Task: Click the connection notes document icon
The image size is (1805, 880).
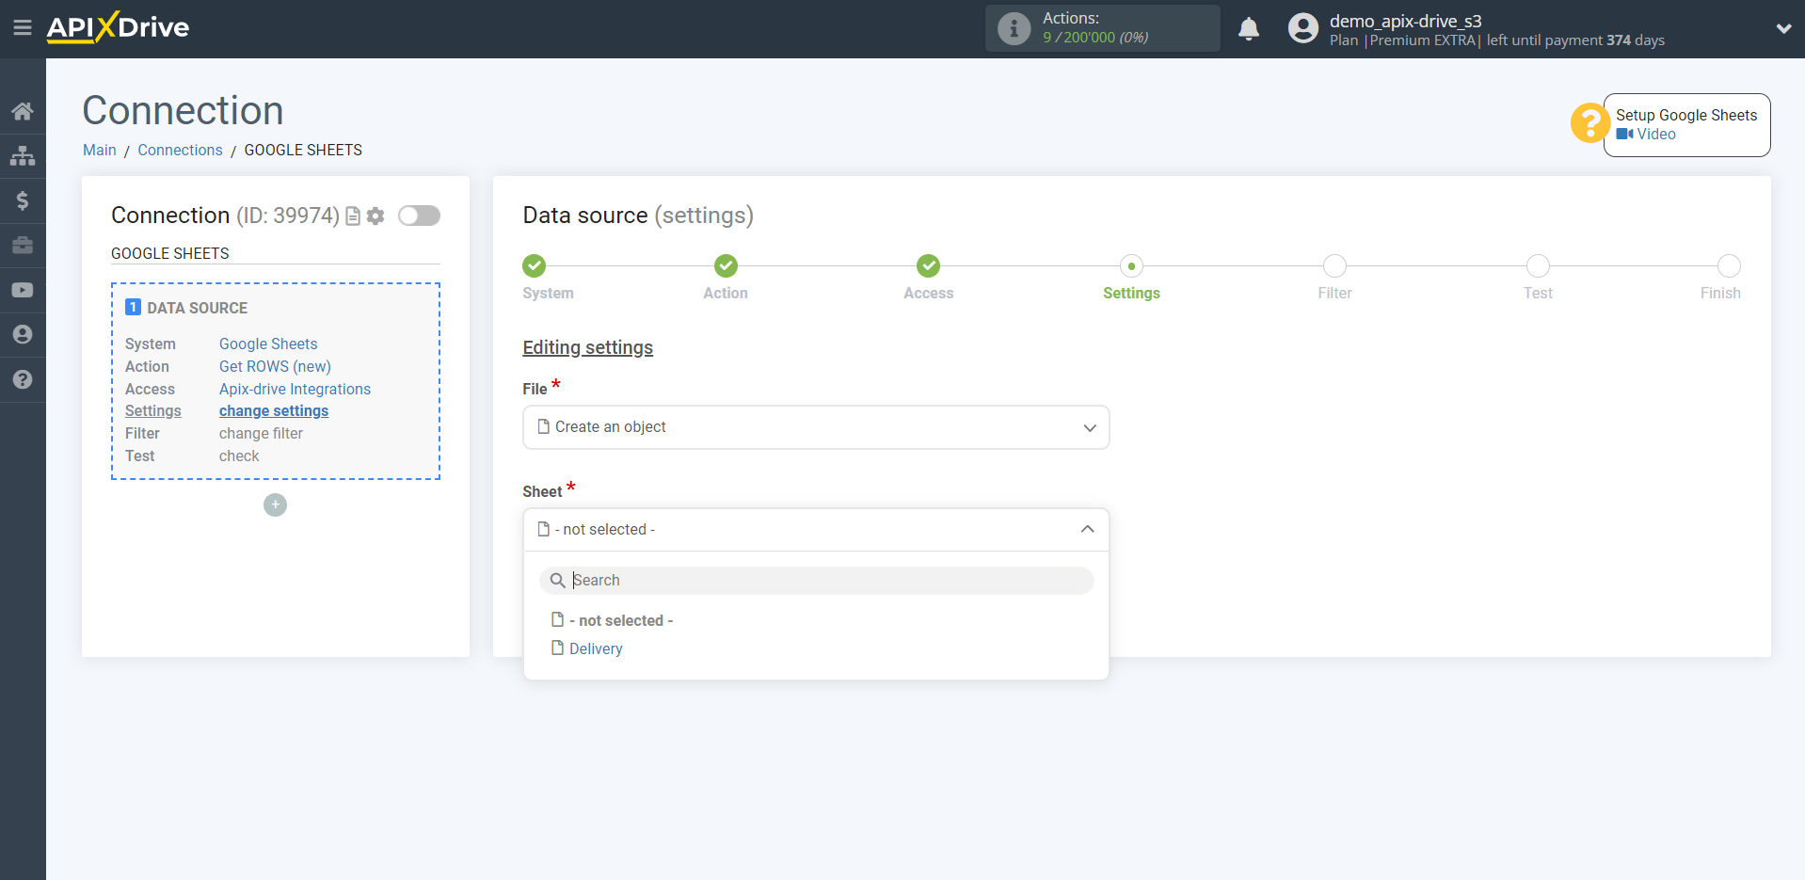Action: point(353,216)
